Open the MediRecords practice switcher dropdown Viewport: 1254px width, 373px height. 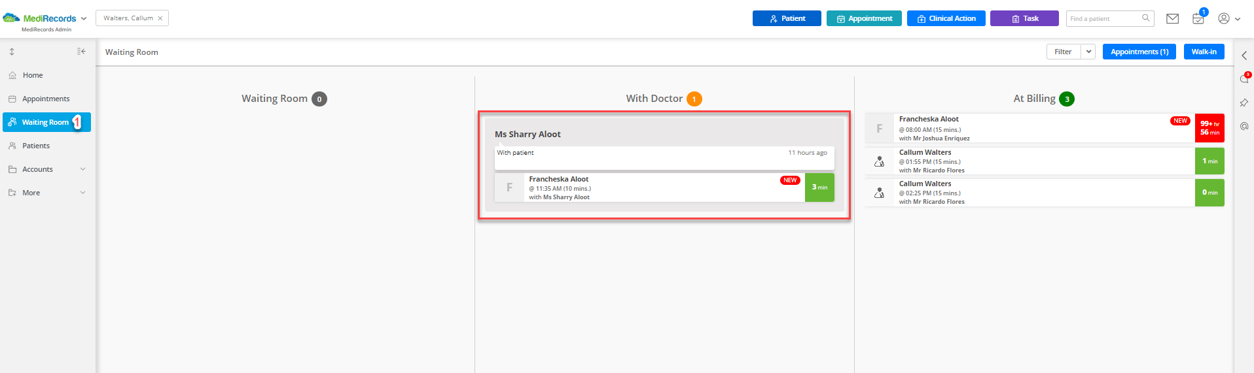click(x=84, y=18)
